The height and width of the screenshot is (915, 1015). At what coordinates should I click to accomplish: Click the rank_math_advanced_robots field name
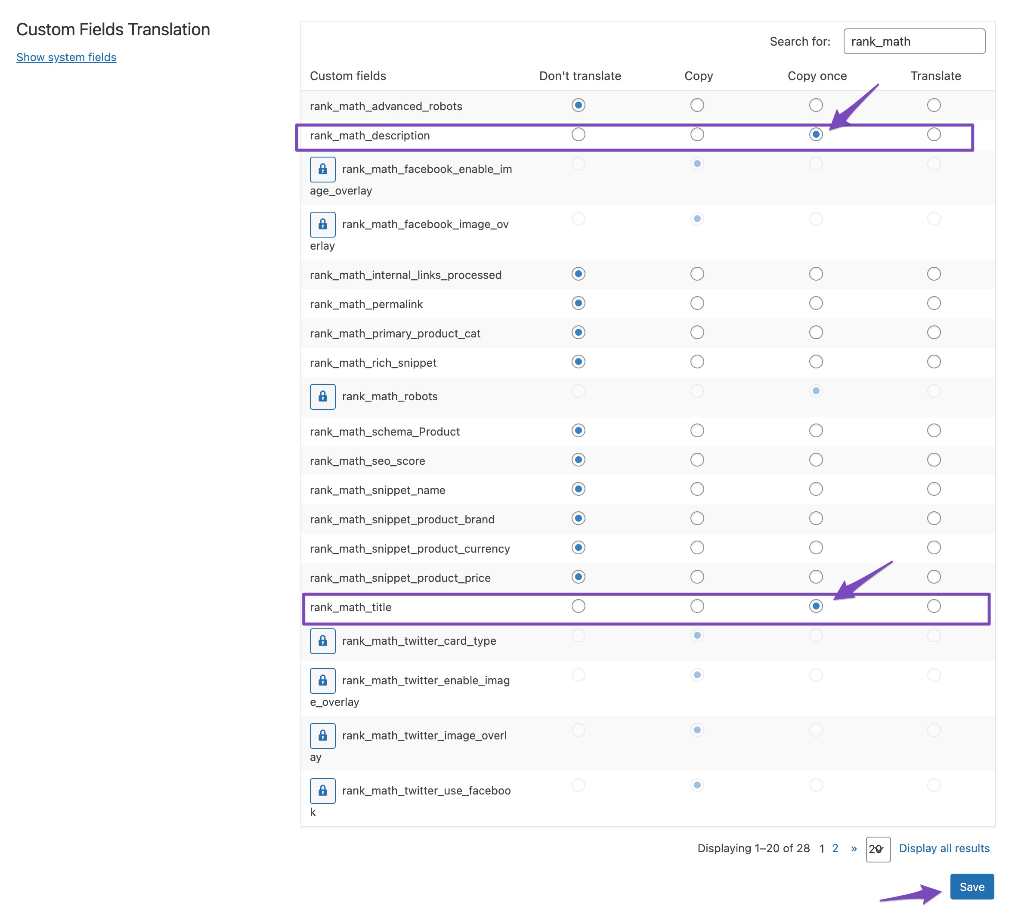point(386,107)
